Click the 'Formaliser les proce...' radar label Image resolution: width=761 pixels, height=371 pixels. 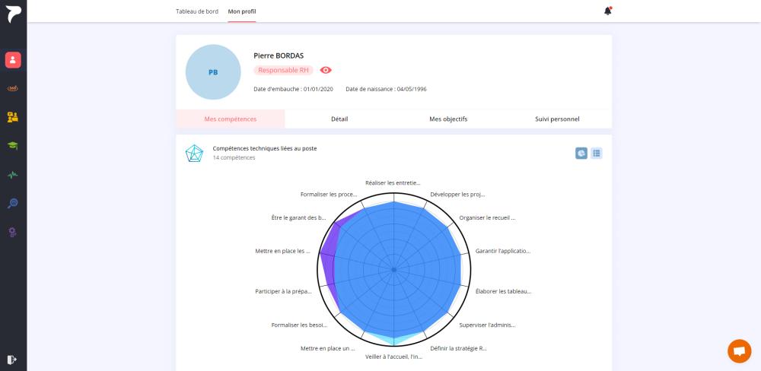click(329, 195)
